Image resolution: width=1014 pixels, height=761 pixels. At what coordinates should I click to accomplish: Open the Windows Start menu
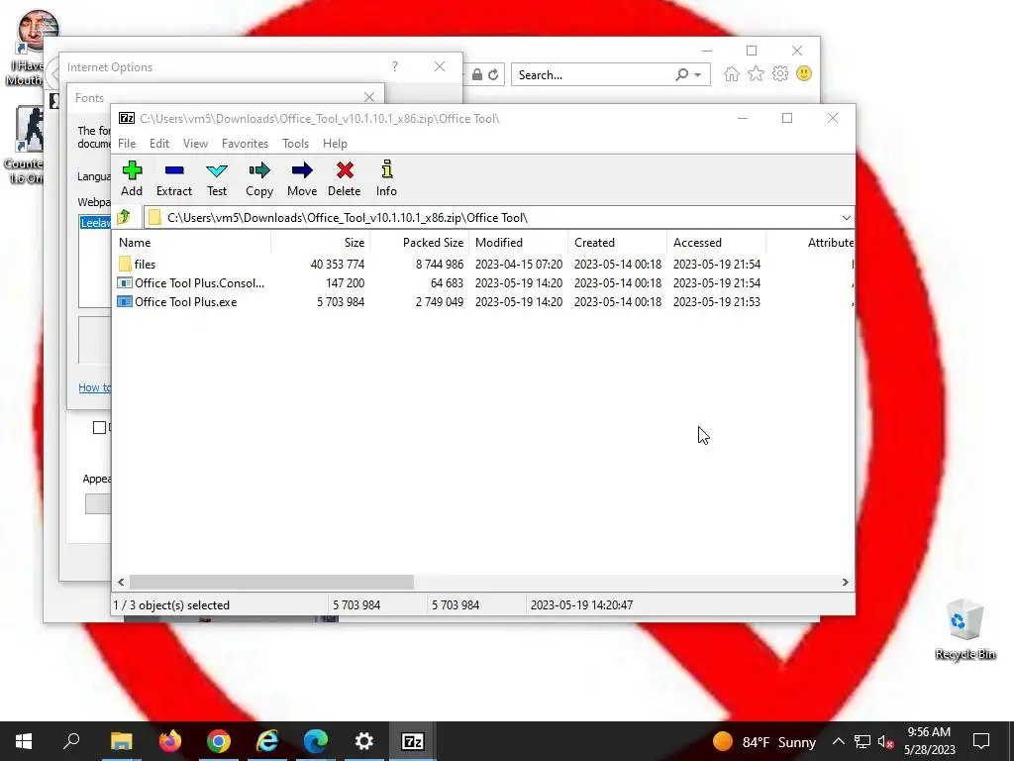point(24,741)
